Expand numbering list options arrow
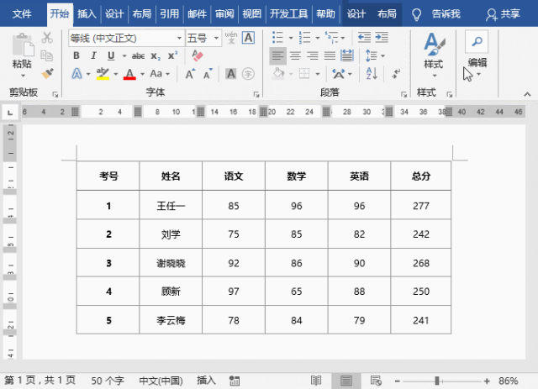Image resolution: width=538 pixels, height=389 pixels. click(318, 38)
